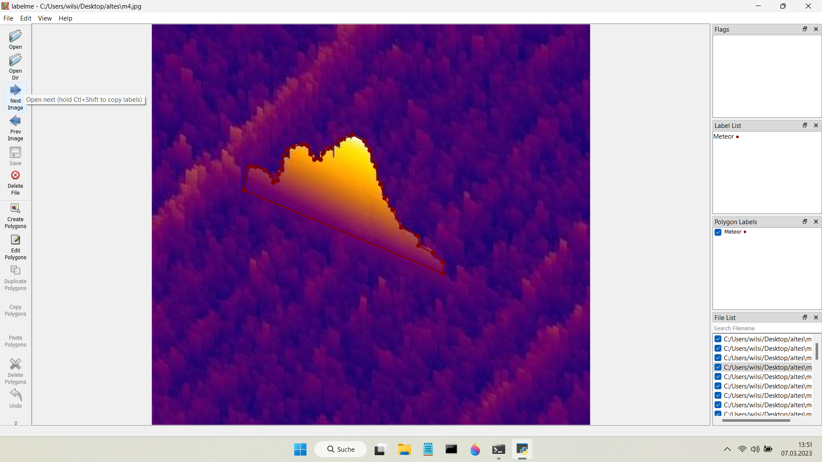Save the current annotation
Viewport: 822px width, 462px height.
tap(15, 156)
